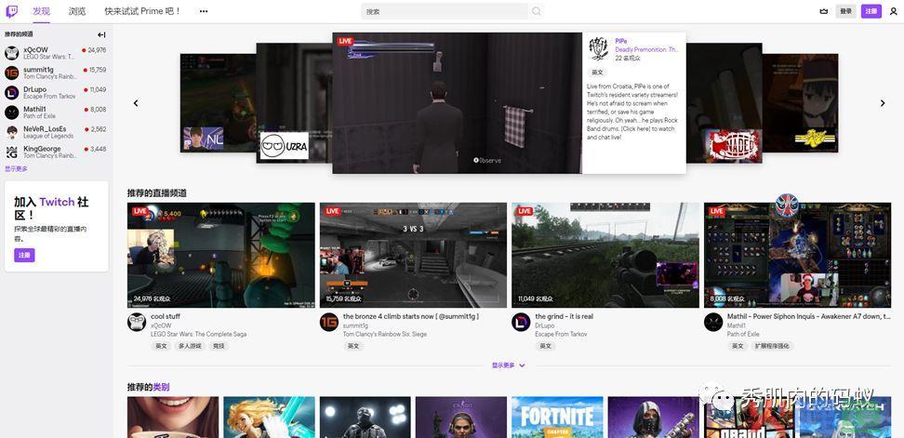Play the featured PIPe live stream
The width and height of the screenshot is (904, 438).
click(458, 102)
